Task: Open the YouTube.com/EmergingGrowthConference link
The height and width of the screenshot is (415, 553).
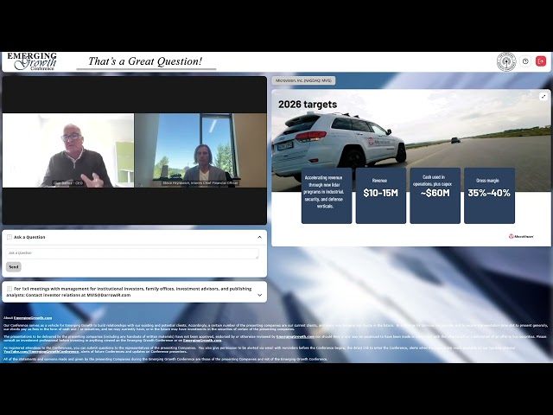Action: tap(41, 352)
